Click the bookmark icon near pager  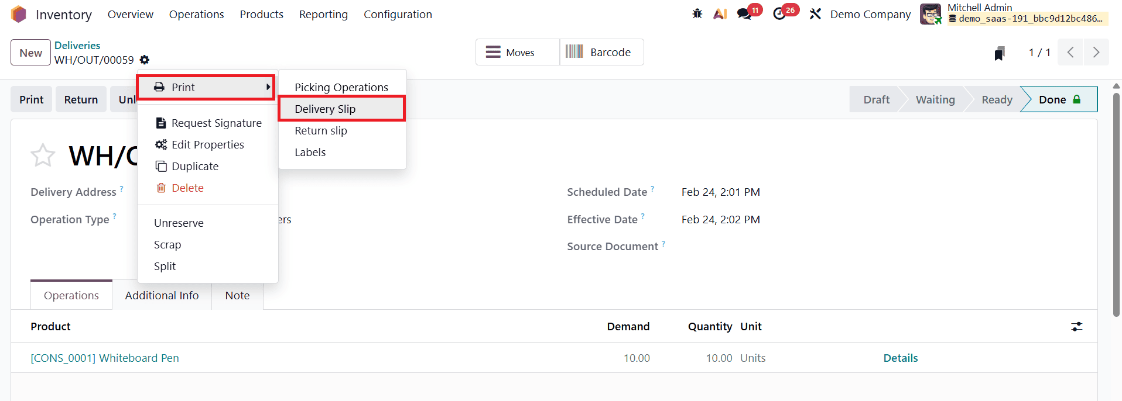pyautogui.click(x=1000, y=53)
